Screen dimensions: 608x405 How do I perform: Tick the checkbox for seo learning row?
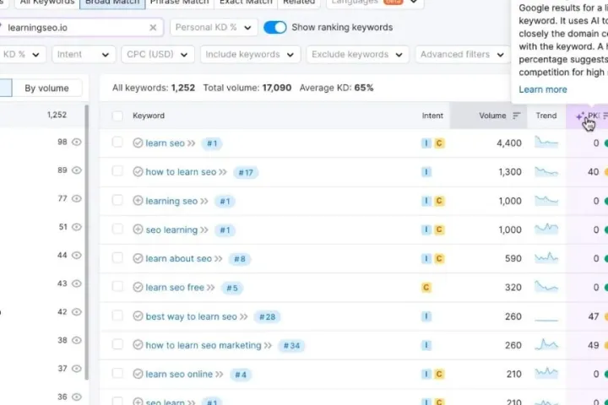(117, 229)
